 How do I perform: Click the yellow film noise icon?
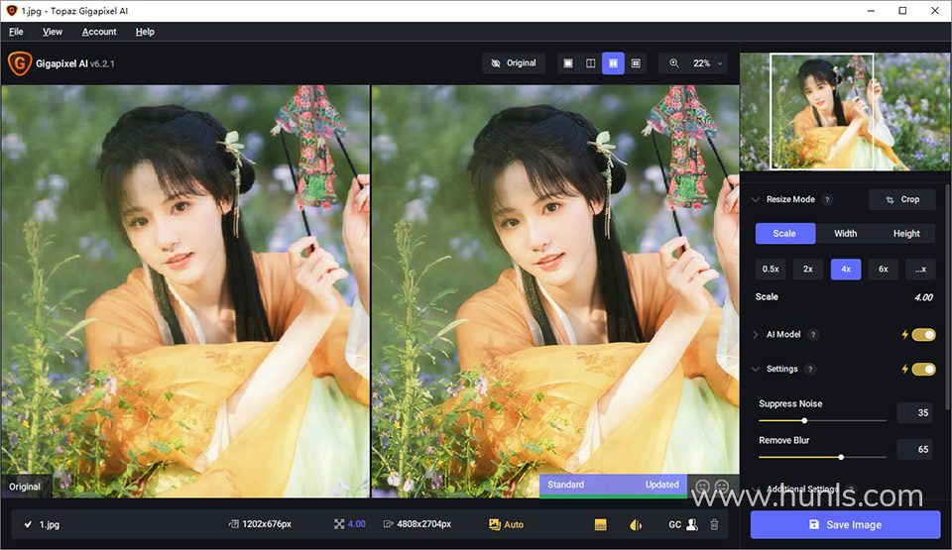(601, 524)
